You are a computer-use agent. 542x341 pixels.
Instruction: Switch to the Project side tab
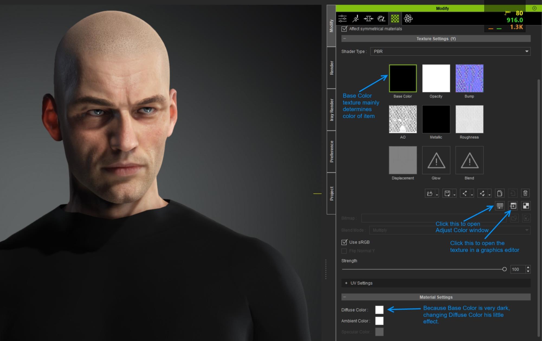pyautogui.click(x=331, y=193)
